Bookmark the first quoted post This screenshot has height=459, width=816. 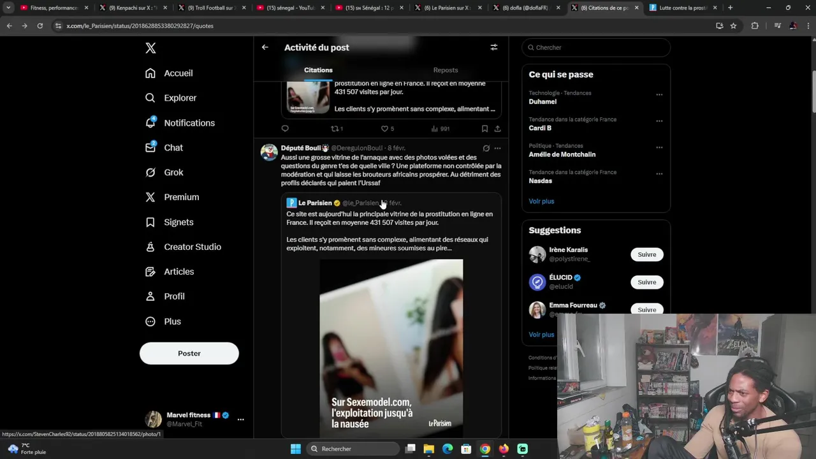(x=484, y=129)
